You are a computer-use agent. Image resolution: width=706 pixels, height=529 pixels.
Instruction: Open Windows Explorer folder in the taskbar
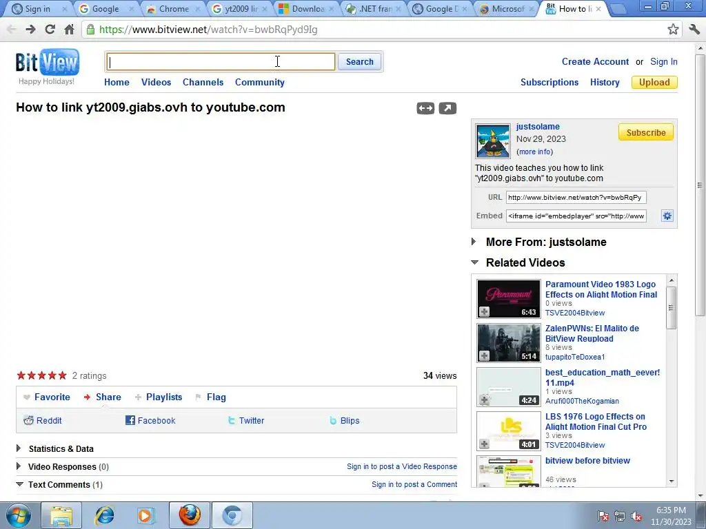point(61,515)
